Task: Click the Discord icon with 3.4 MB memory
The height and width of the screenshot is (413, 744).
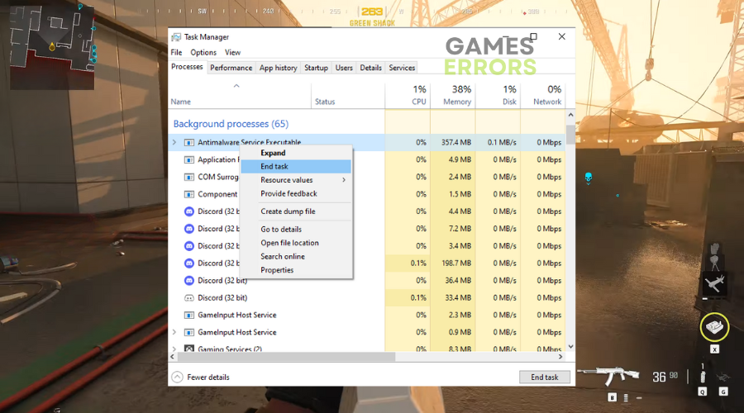Action: 188,246
